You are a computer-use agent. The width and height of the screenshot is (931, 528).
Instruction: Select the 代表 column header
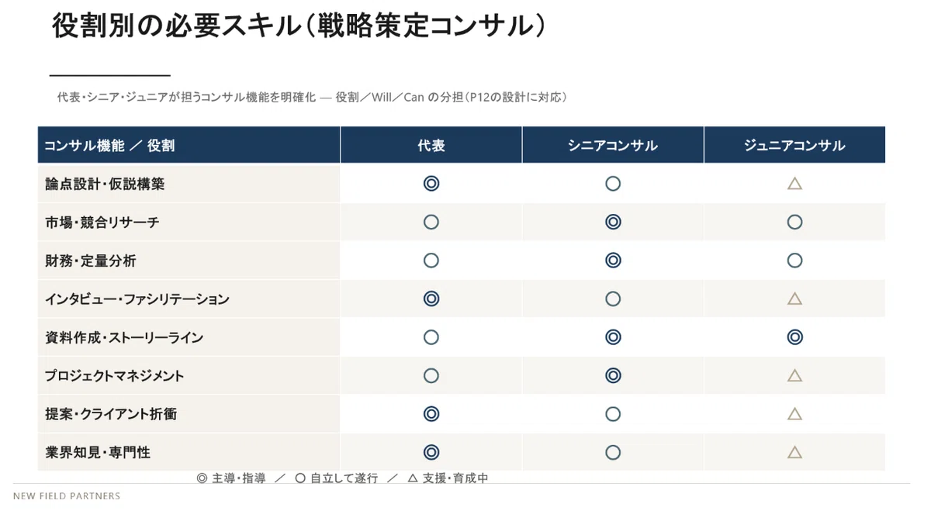coord(431,146)
